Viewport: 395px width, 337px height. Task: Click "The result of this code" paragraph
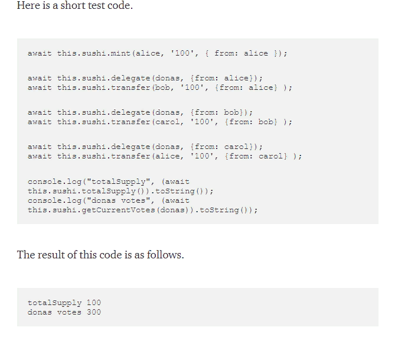[x=100, y=255]
